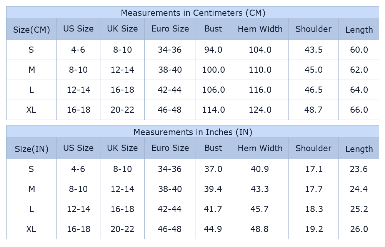Click the Shoulder value 43.5

[x=313, y=50]
